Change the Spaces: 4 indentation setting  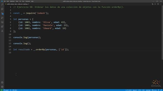pyautogui.click(x=135, y=90)
